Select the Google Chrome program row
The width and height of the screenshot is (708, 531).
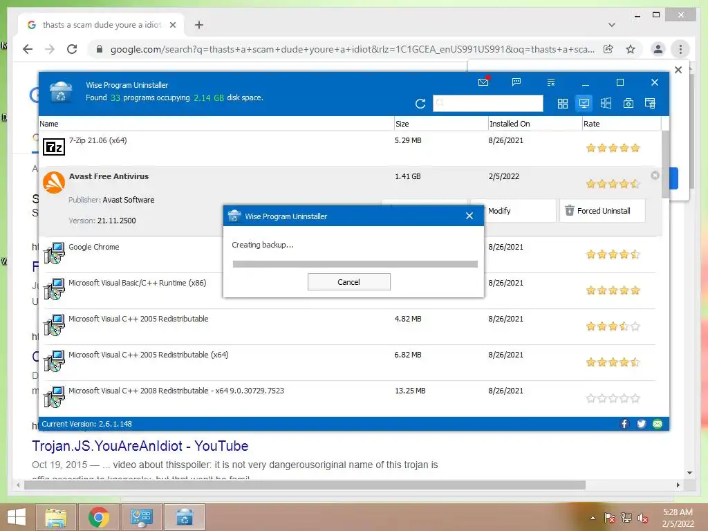coord(350,254)
